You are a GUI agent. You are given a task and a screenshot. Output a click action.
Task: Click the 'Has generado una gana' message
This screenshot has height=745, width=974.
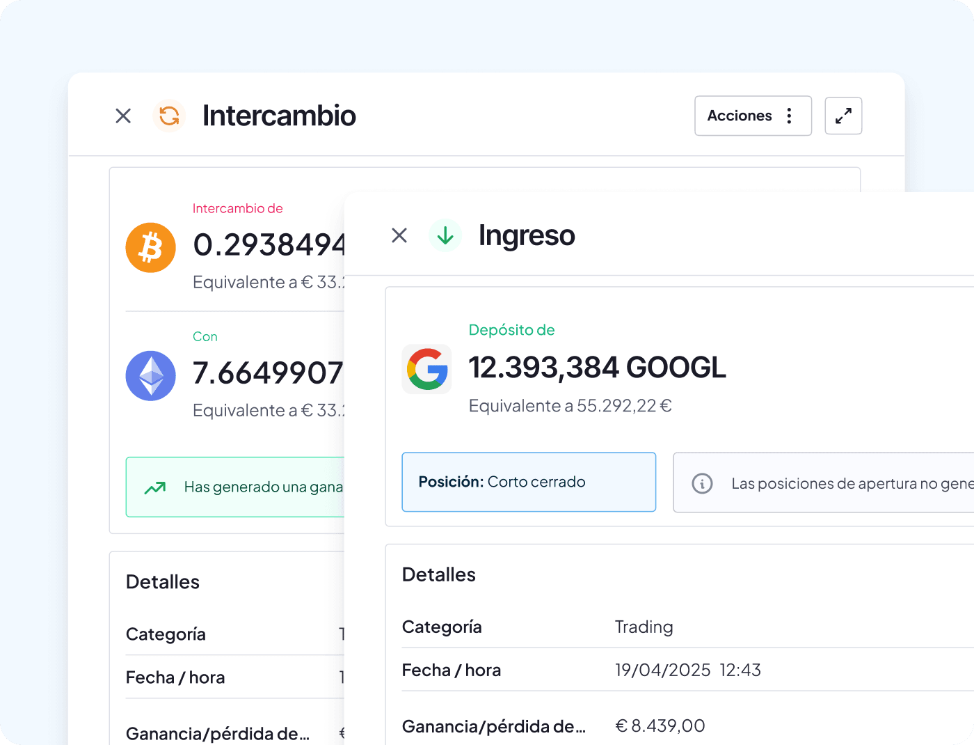[x=264, y=487]
